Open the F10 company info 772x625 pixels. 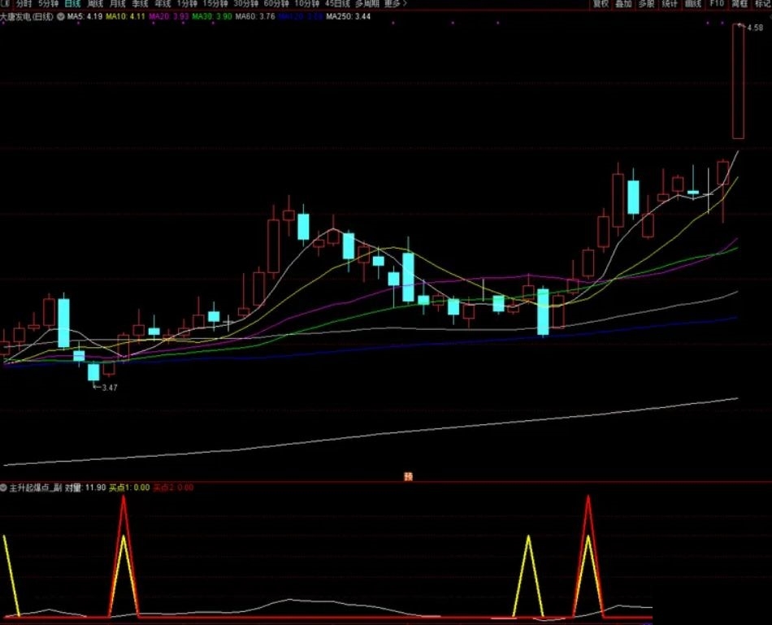717,3
